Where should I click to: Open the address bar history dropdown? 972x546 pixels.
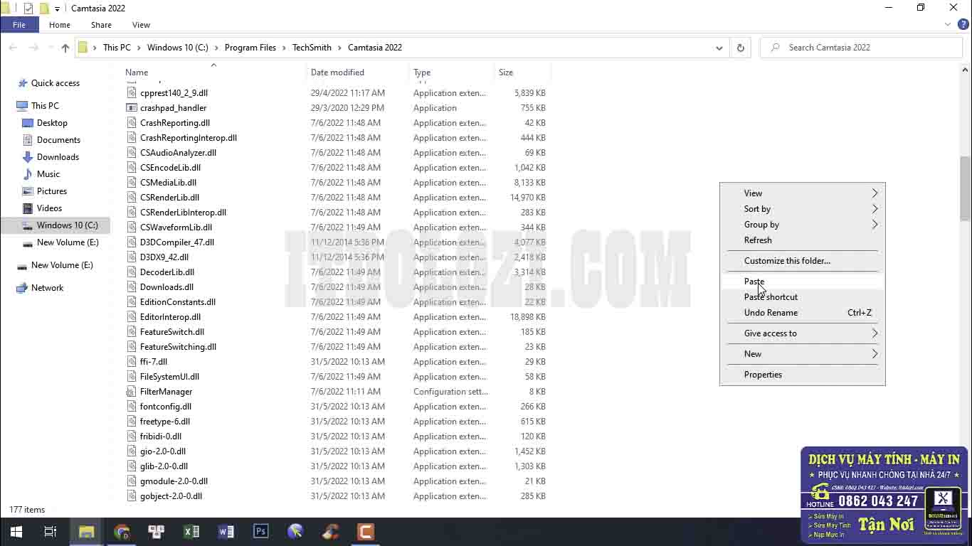[x=719, y=48]
